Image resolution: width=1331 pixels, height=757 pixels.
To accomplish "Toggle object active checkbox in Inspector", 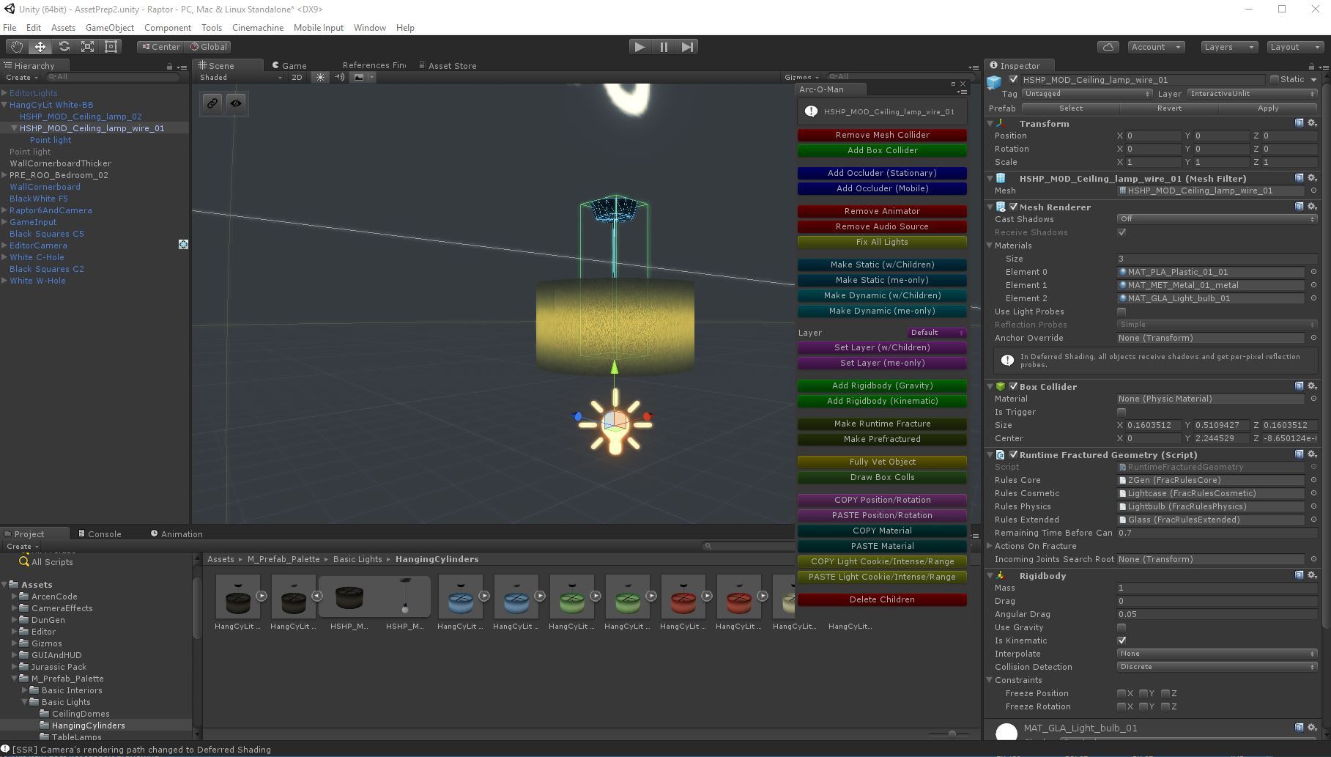I will pos(1013,79).
